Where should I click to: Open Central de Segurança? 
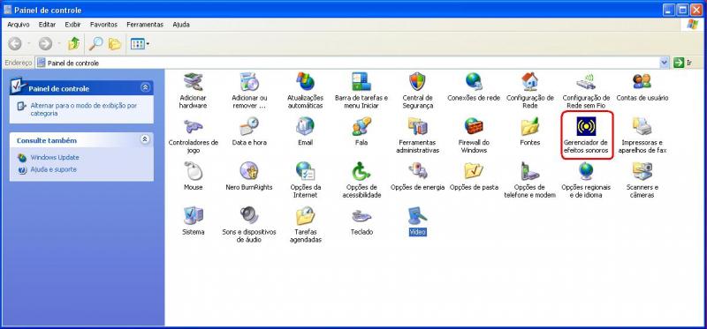pos(417,90)
